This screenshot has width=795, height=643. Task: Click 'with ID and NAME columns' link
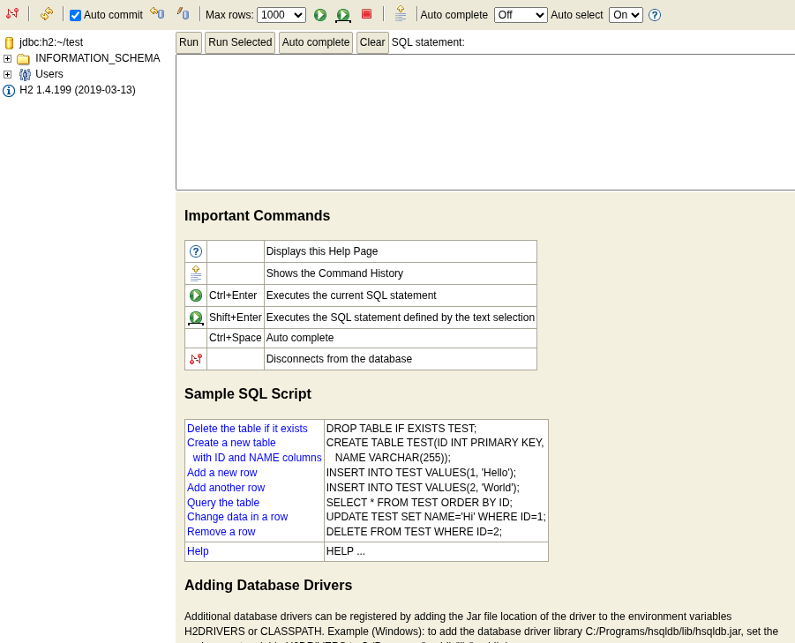click(x=257, y=458)
